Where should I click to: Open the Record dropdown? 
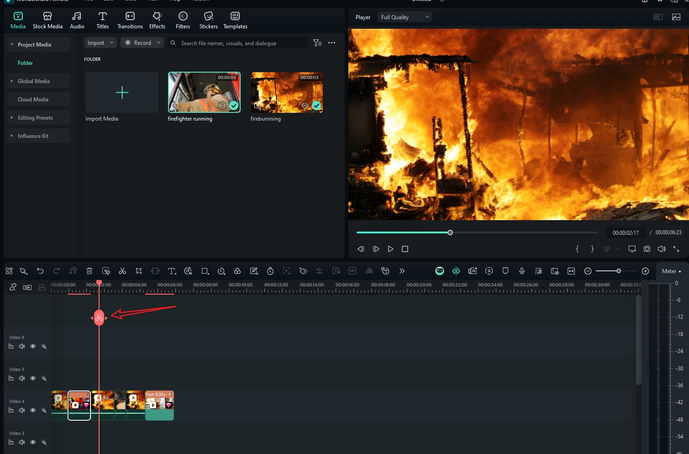(142, 43)
